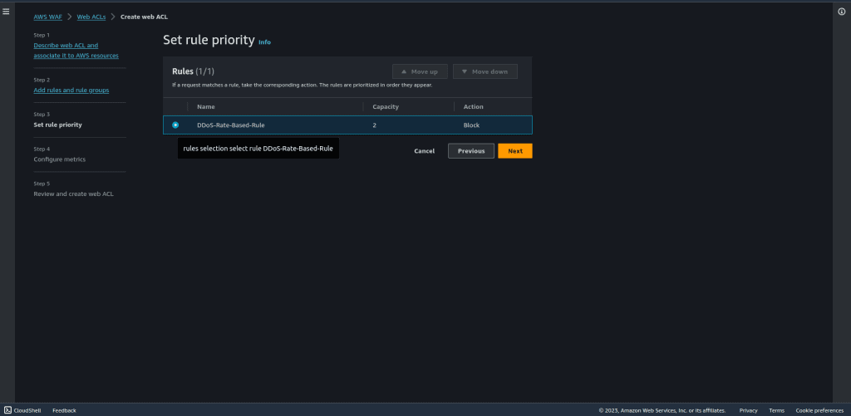Open CloudShell from the footer
This screenshot has width=851, height=416.
pyautogui.click(x=22, y=410)
